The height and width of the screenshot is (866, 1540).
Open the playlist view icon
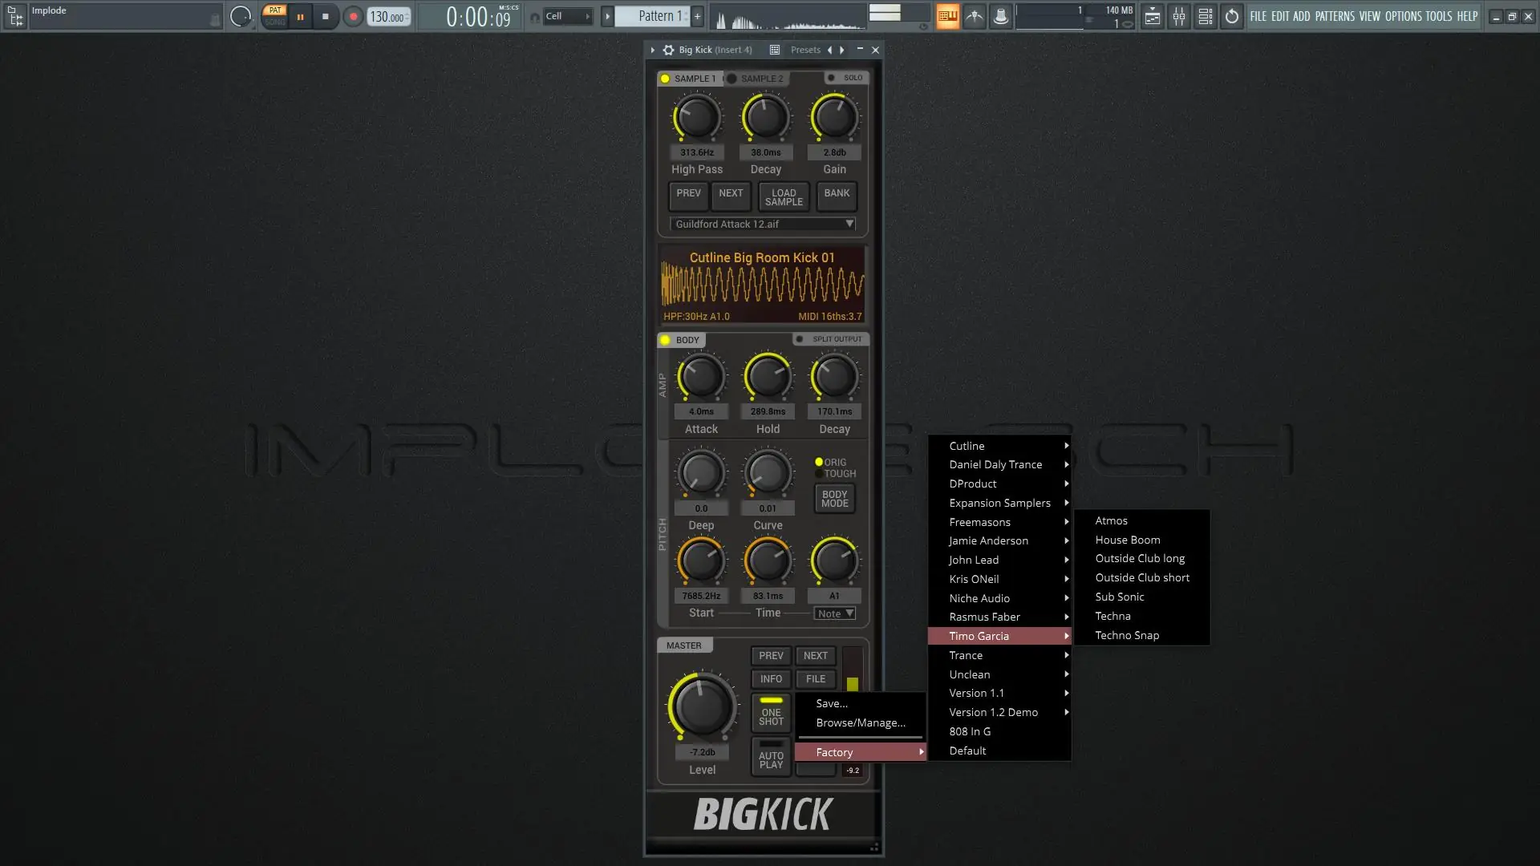click(x=1152, y=16)
